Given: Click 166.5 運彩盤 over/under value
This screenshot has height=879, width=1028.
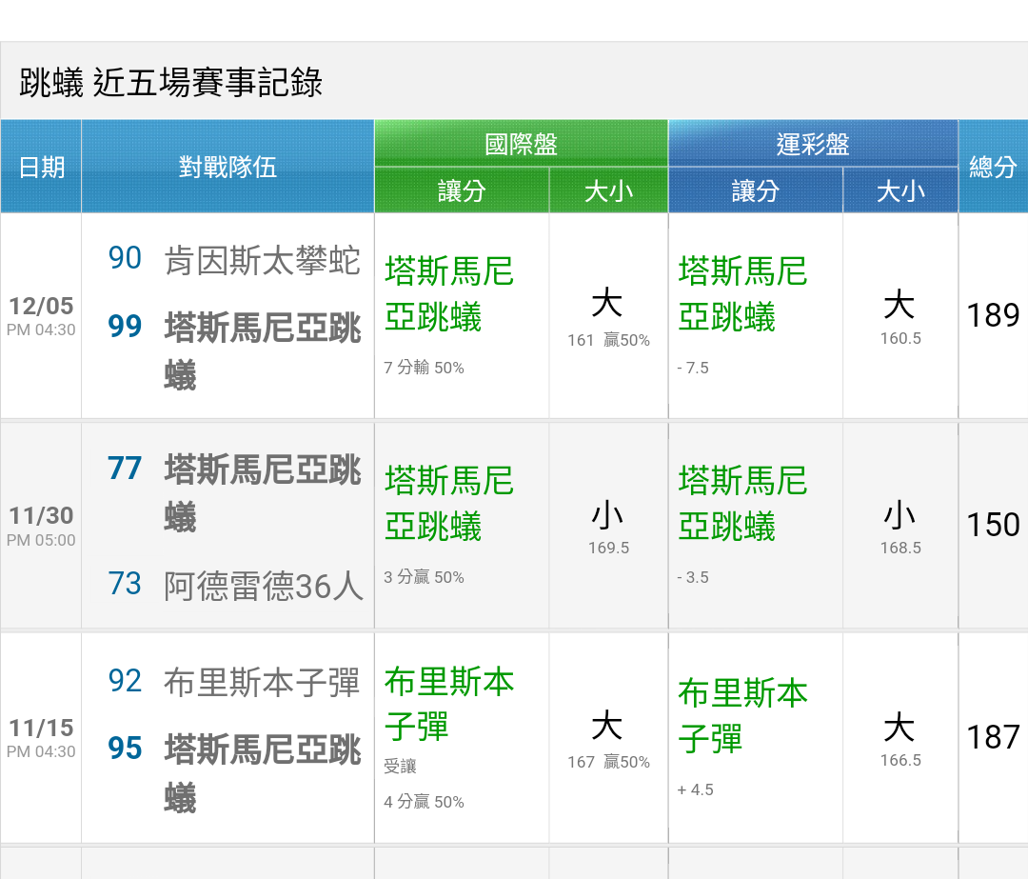Looking at the screenshot, I should [x=900, y=760].
